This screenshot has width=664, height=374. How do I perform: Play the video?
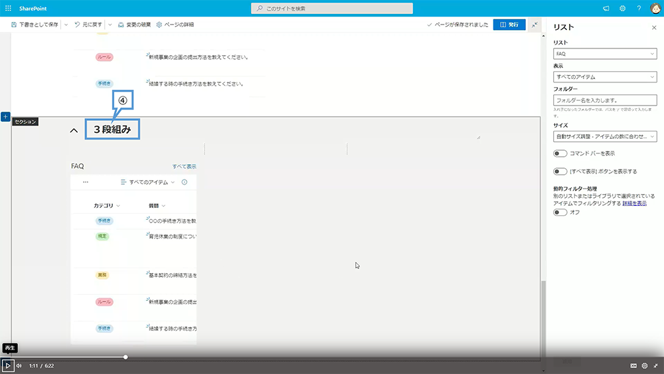(7, 365)
